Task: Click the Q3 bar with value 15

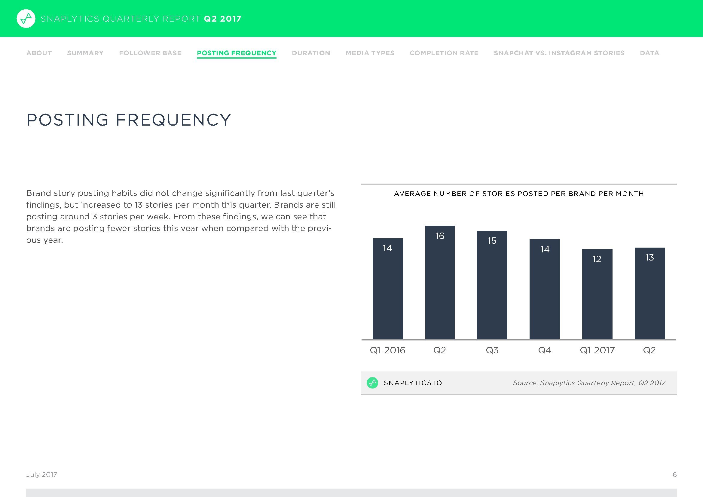Action: point(492,285)
